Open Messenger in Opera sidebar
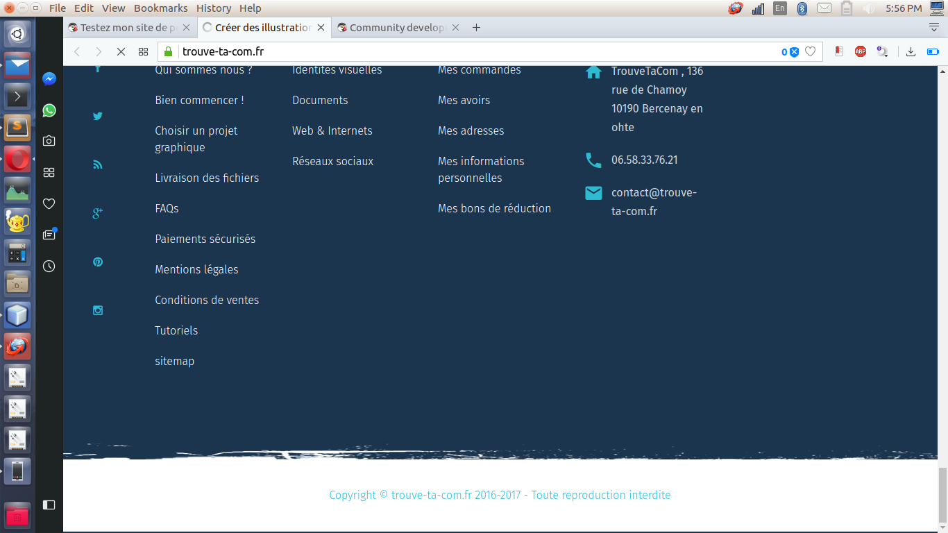This screenshot has height=533, width=948. (49, 79)
